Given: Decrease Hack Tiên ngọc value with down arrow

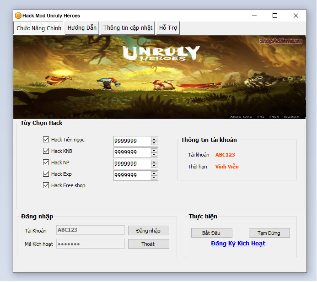Looking at the screenshot, I should coord(154,143).
